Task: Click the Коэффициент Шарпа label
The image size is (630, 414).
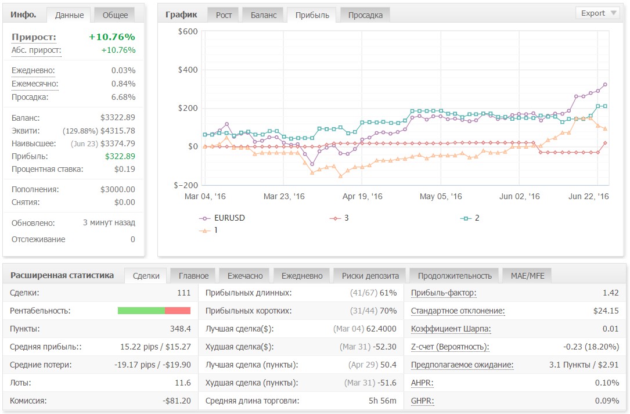Action: [451, 329]
